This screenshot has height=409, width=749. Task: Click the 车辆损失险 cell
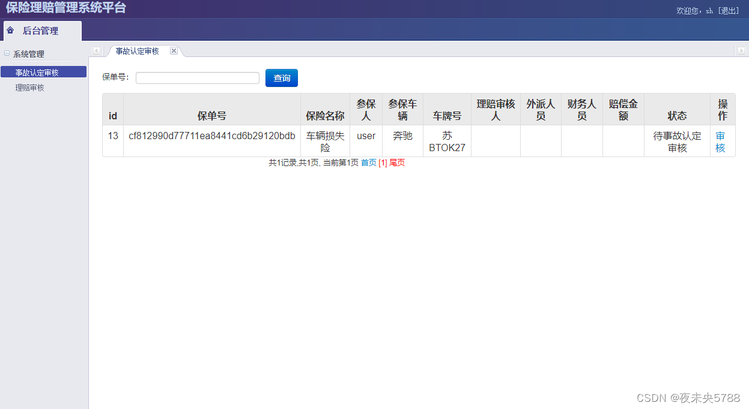325,142
